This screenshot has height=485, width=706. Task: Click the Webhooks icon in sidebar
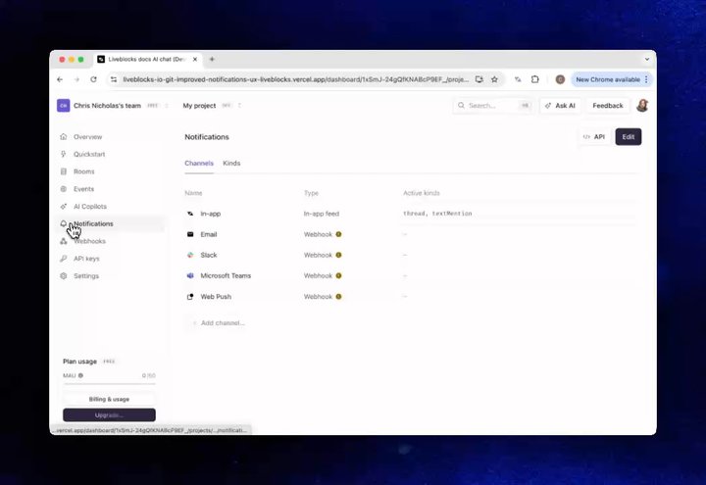coord(64,241)
